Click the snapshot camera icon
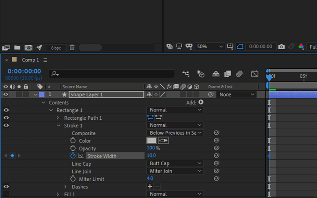317x198 pixels. pyautogui.click(x=282, y=46)
